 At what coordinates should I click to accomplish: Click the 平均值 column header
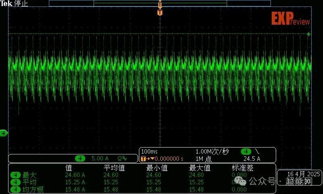(x=114, y=168)
